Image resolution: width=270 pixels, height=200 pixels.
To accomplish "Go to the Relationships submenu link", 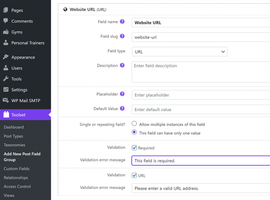I will tap(16, 178).
